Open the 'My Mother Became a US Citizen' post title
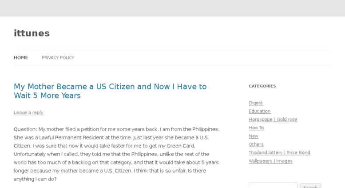Viewport: 345px width, 188px height. [110, 91]
